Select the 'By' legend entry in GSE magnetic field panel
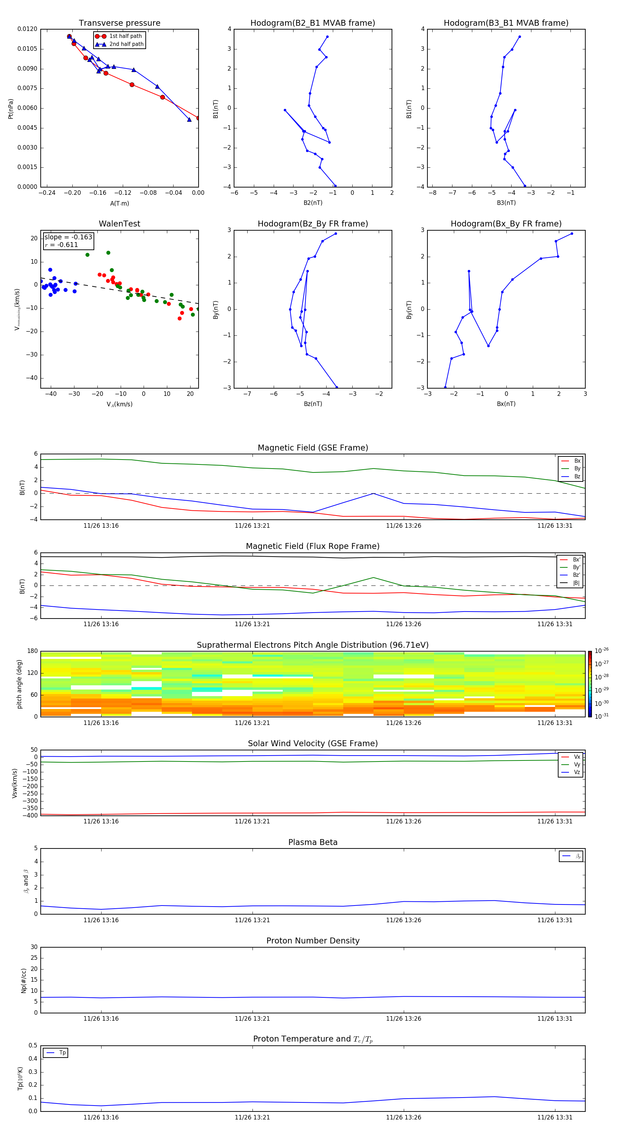The height and width of the screenshot is (1148, 626). click(x=571, y=468)
